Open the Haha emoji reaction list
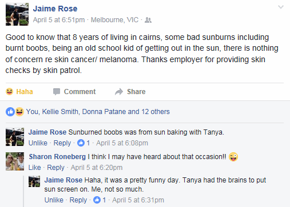Viewport: 290px width, 207px height. (19, 112)
